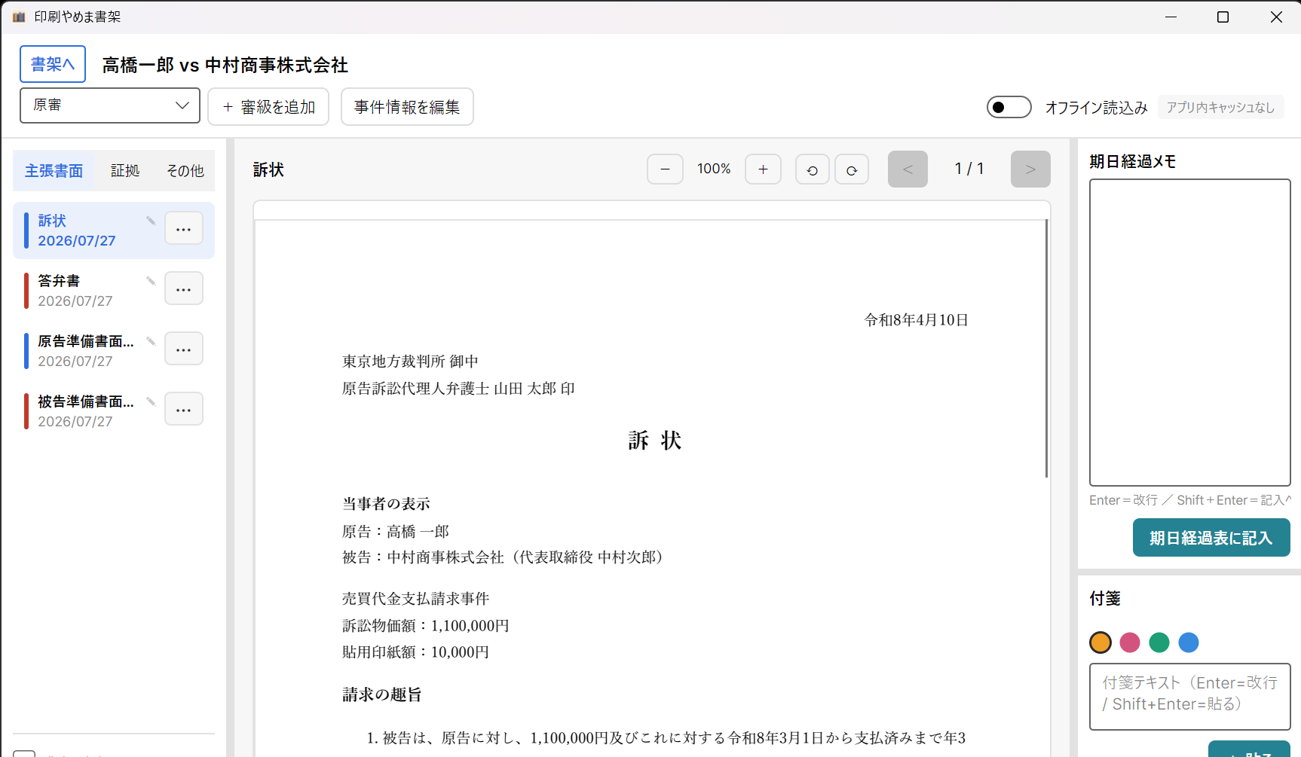Select the orange sticky note color
Screen dimensions: 1301x757
coord(1100,643)
